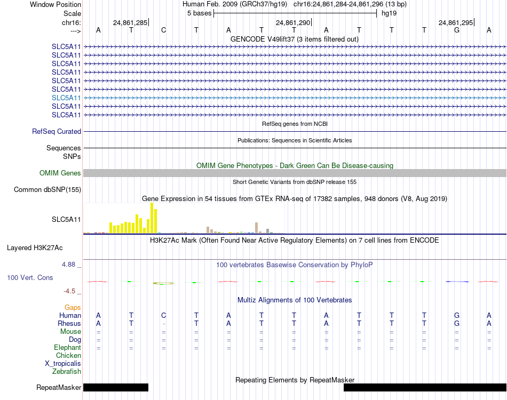Viewport: 507px width, 400px height.
Task: Select the Zebrafish species label
Action: (67, 372)
